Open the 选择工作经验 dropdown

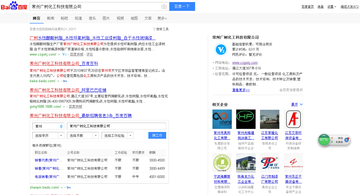pyautogui.click(x=118, y=135)
